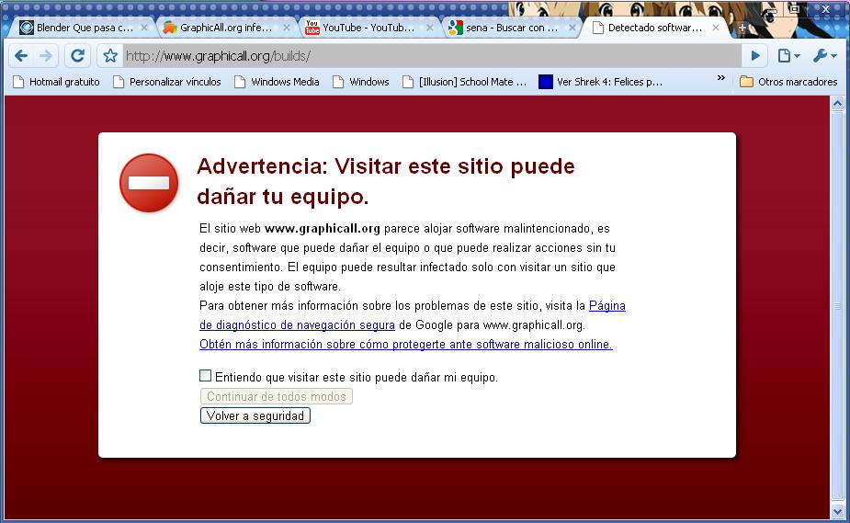Open the Hotmail gratuito bookmark
The width and height of the screenshot is (850, 523).
tap(56, 82)
